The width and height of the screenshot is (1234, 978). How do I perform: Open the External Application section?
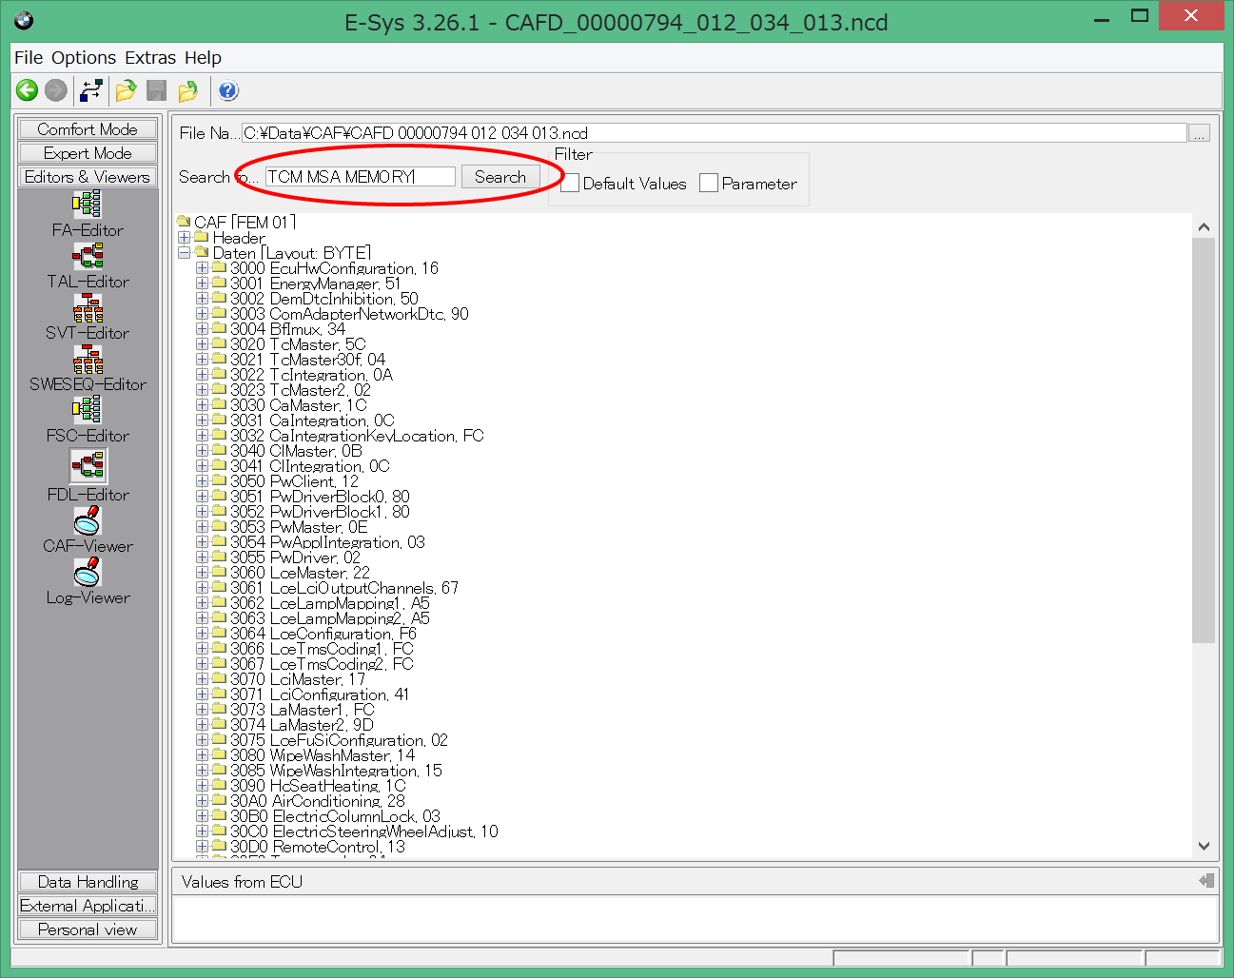88,906
